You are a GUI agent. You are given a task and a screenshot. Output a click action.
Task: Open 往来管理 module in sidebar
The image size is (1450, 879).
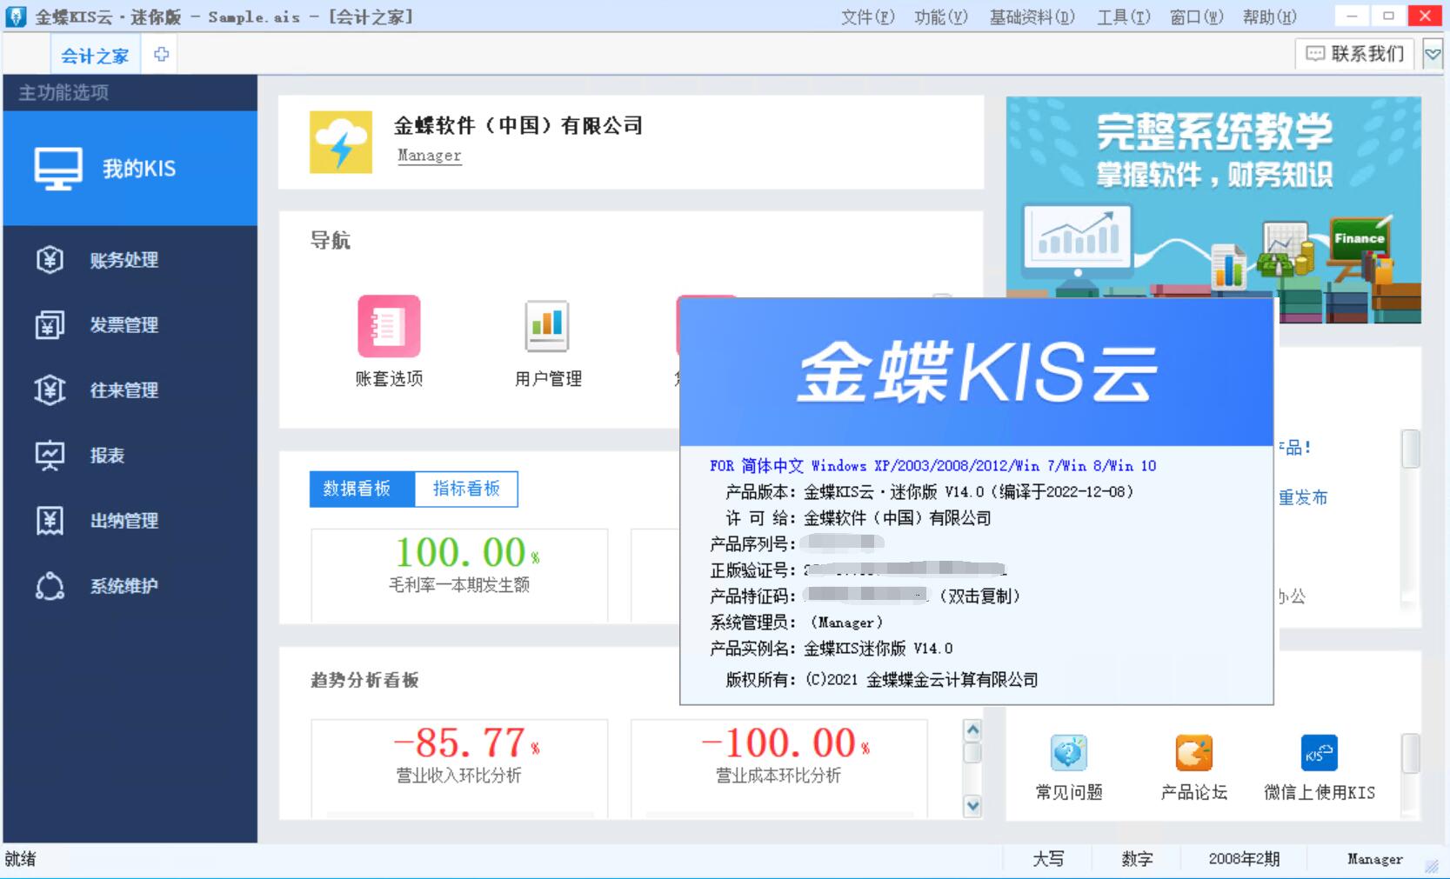(130, 390)
